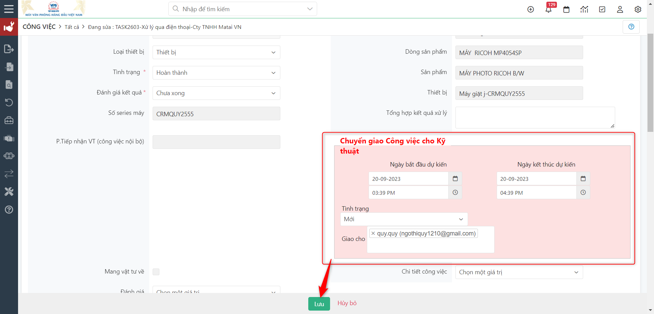Click the Nhập để tìm kiếm search field
Screen dimensions: 654x314
pyautogui.click(x=243, y=9)
